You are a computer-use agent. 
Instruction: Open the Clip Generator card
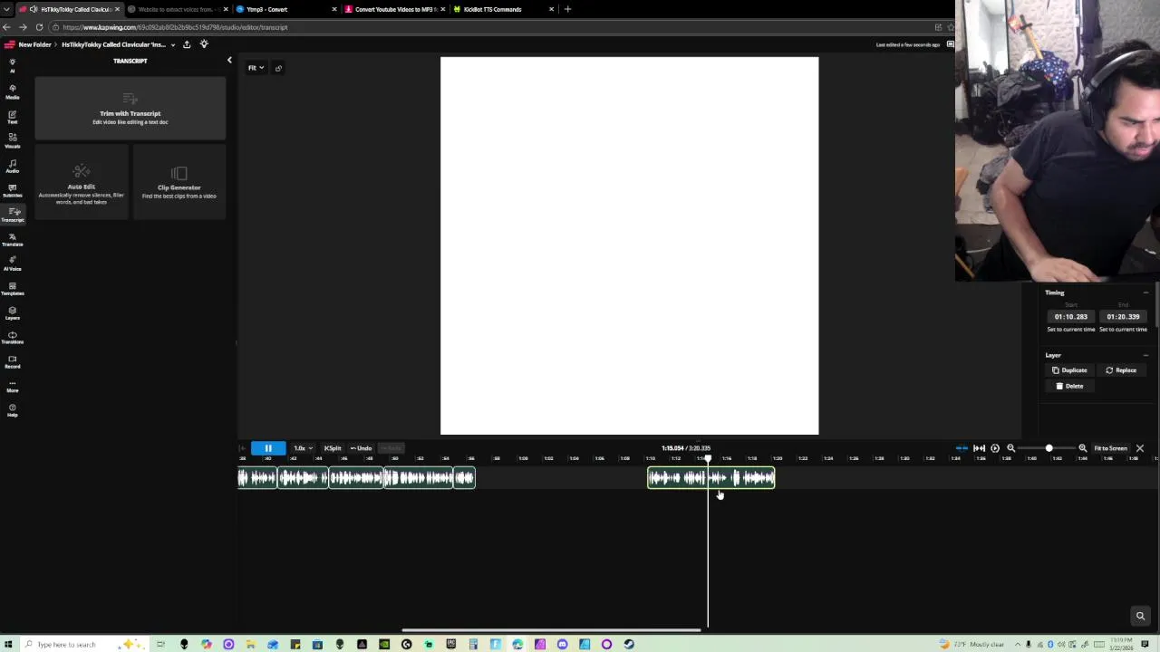pyautogui.click(x=179, y=184)
